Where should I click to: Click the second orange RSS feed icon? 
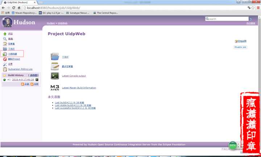coord(32,84)
